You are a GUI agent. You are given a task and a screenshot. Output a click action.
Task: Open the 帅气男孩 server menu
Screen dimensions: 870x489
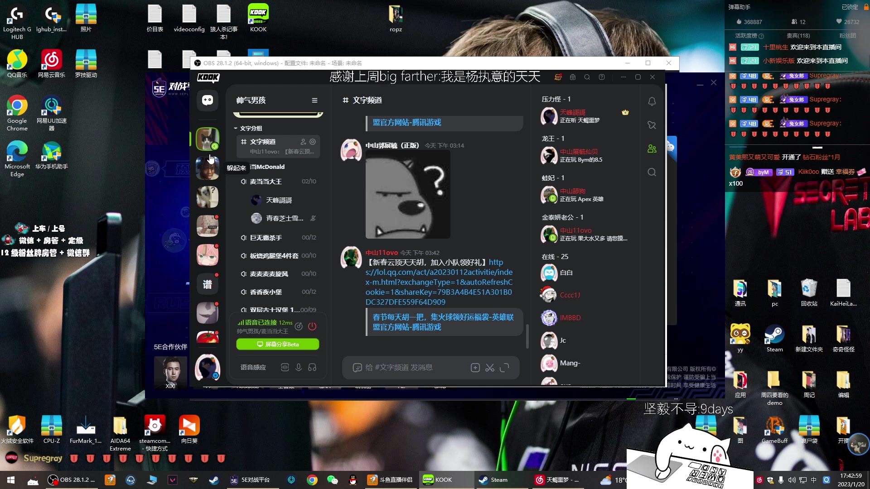click(x=314, y=101)
